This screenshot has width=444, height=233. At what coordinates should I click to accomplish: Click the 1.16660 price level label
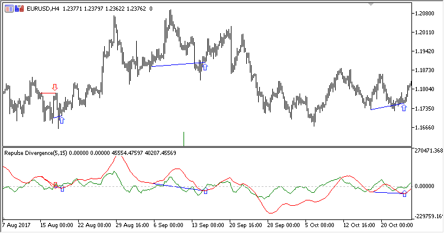424,128
